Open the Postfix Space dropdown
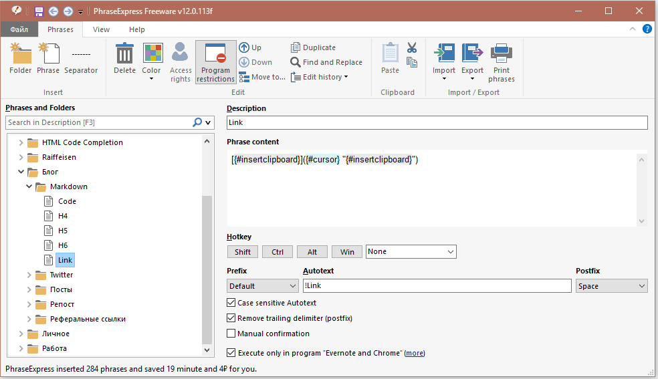This screenshot has height=379, width=658. pyautogui.click(x=611, y=286)
